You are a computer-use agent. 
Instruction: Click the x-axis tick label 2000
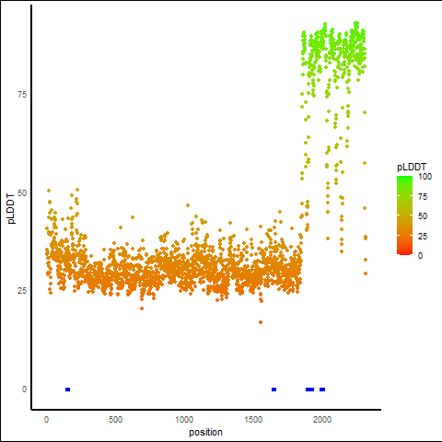pos(322,420)
